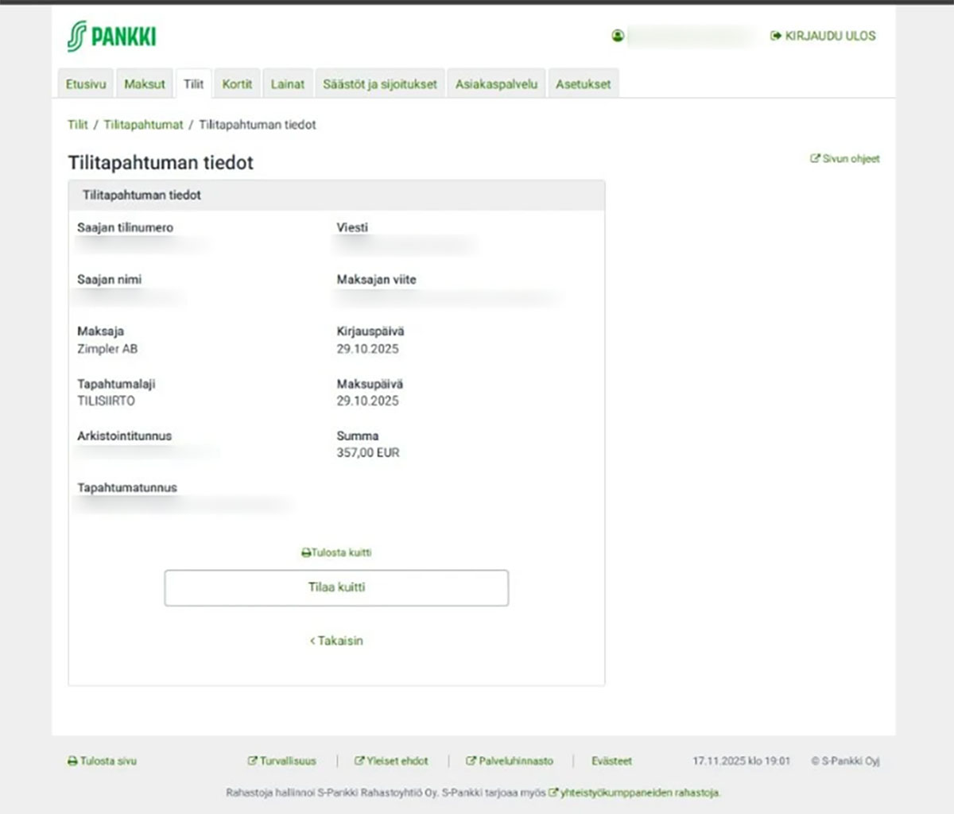
Task: Click the S-Pankki logo
Action: (x=111, y=37)
